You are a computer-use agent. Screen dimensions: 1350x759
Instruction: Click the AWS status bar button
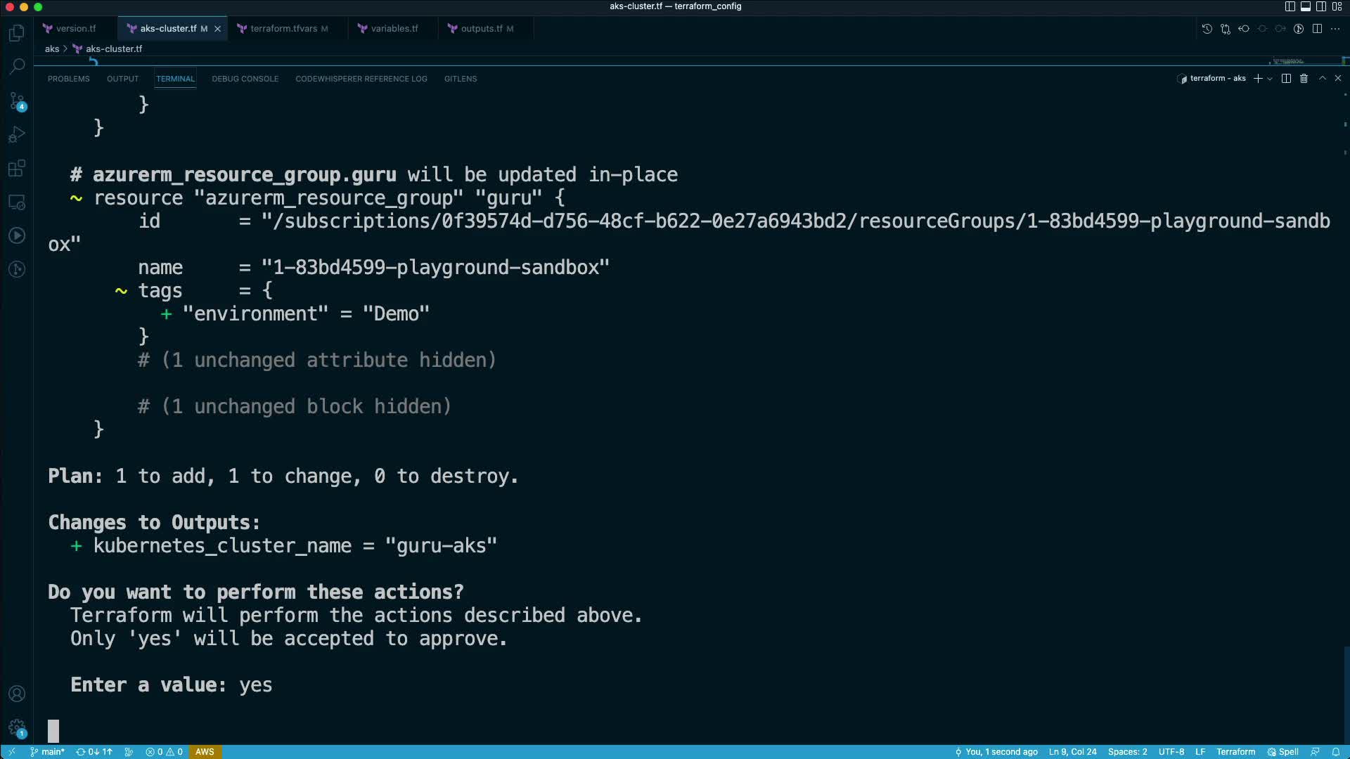(x=205, y=752)
